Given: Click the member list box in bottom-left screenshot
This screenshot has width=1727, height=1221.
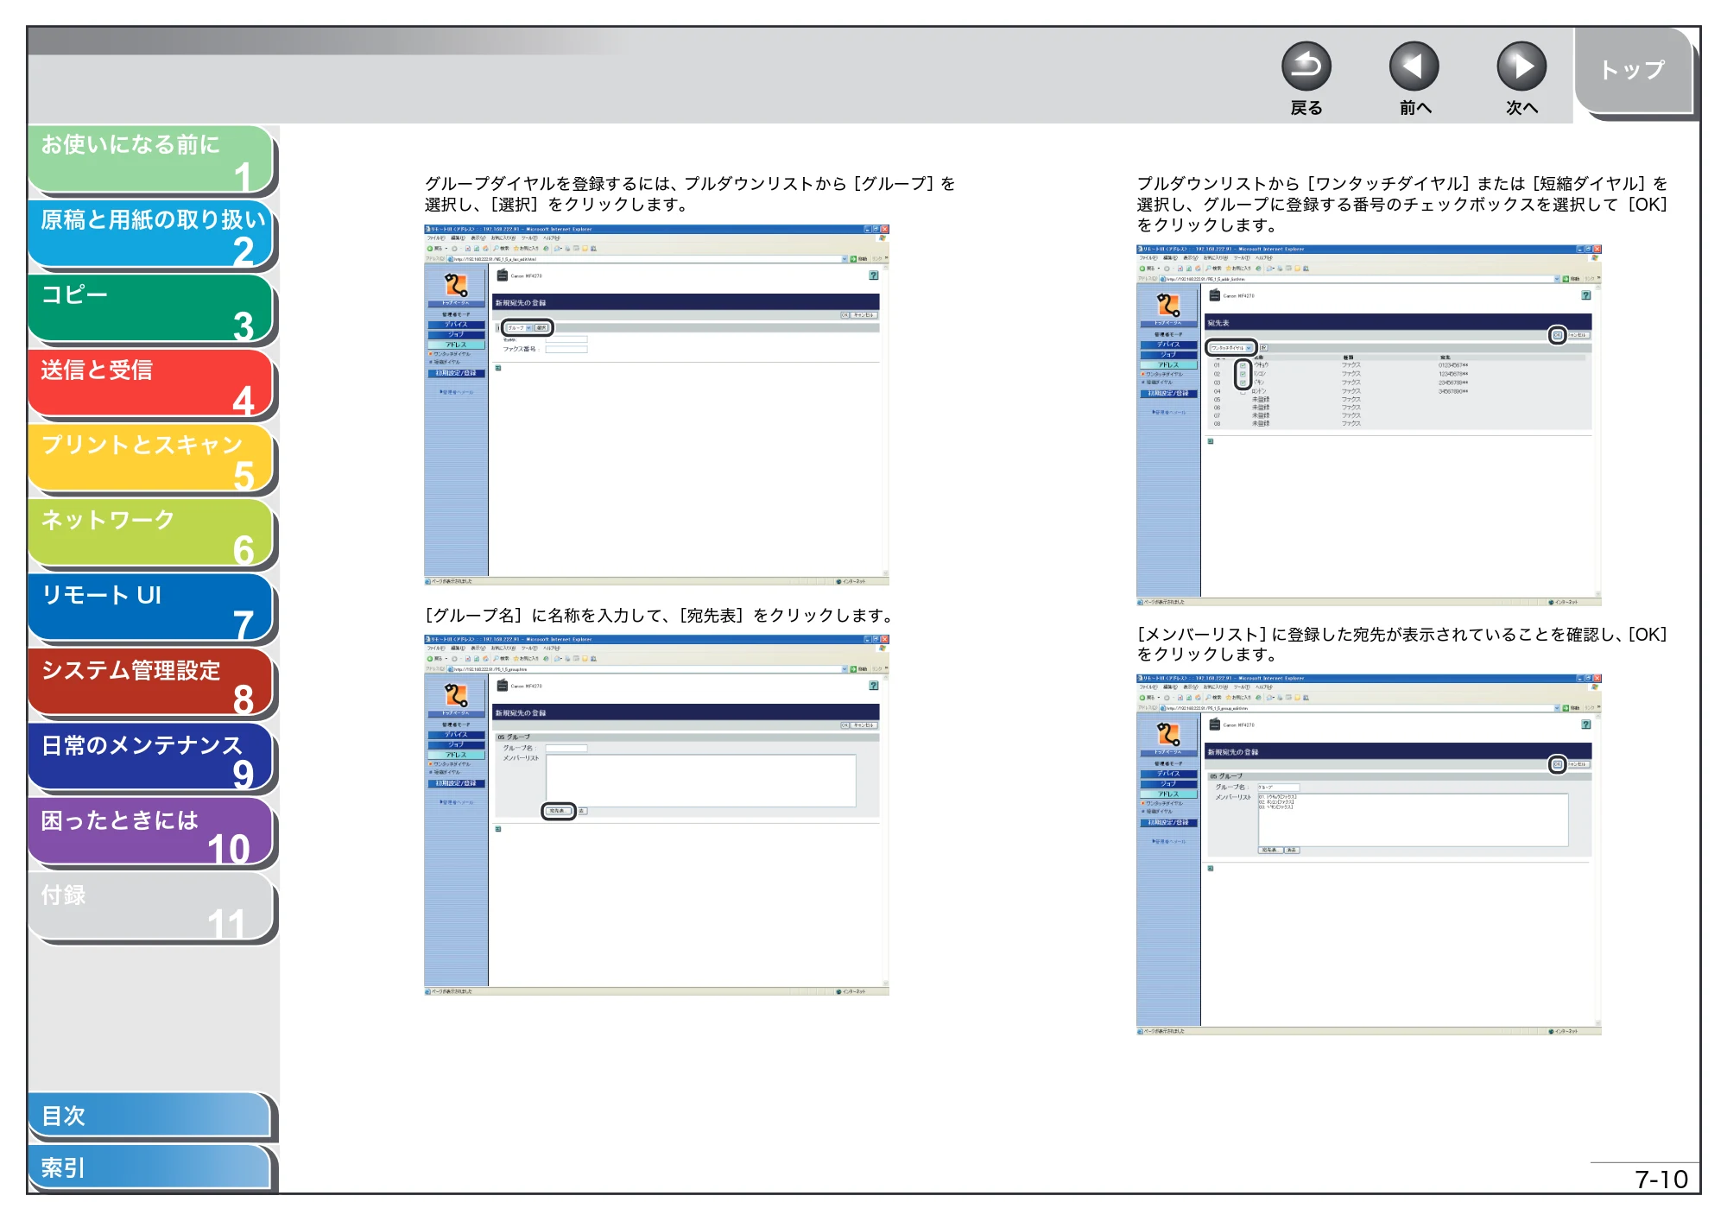Looking at the screenshot, I should click(700, 781).
